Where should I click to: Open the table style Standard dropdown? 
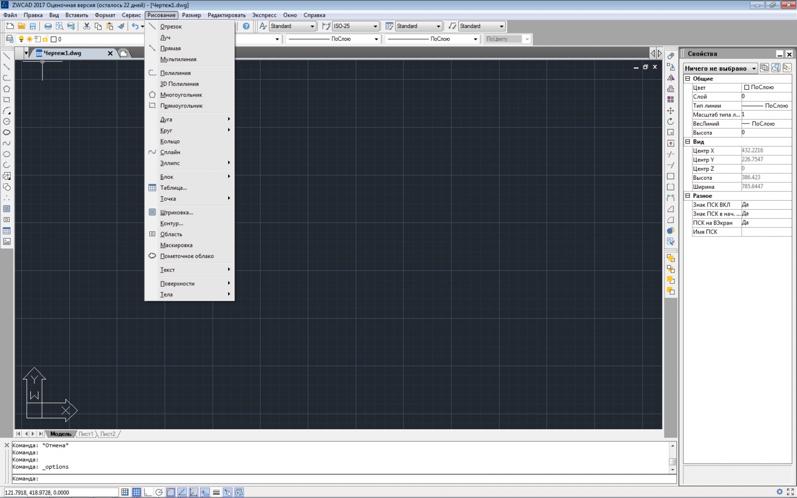coord(419,26)
